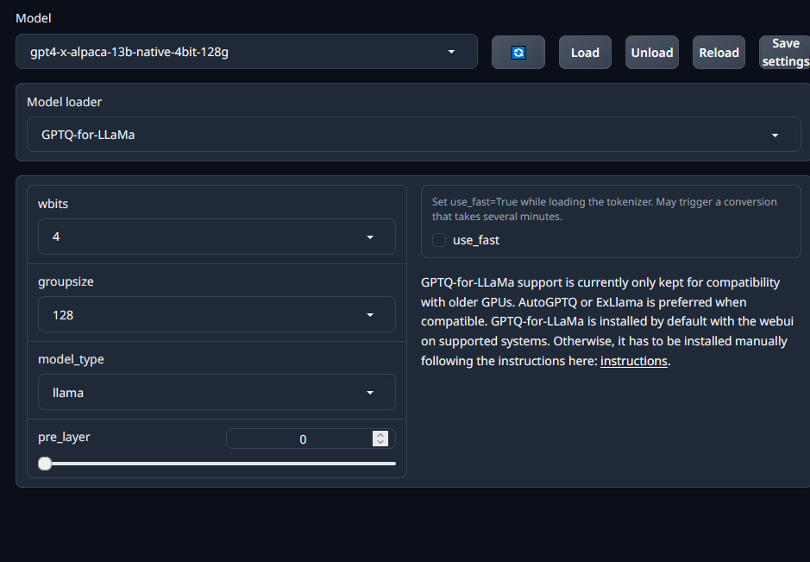Follow the instructions hyperlink

pyautogui.click(x=634, y=361)
